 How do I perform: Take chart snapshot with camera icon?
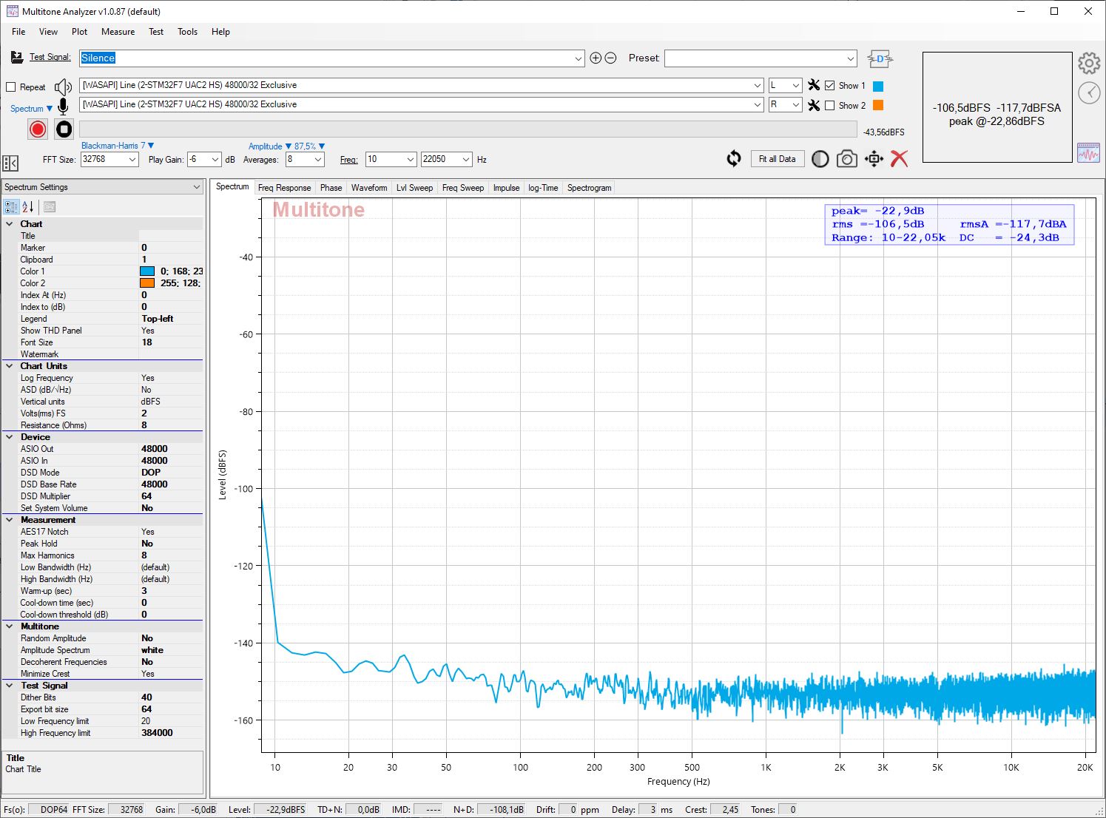(847, 159)
